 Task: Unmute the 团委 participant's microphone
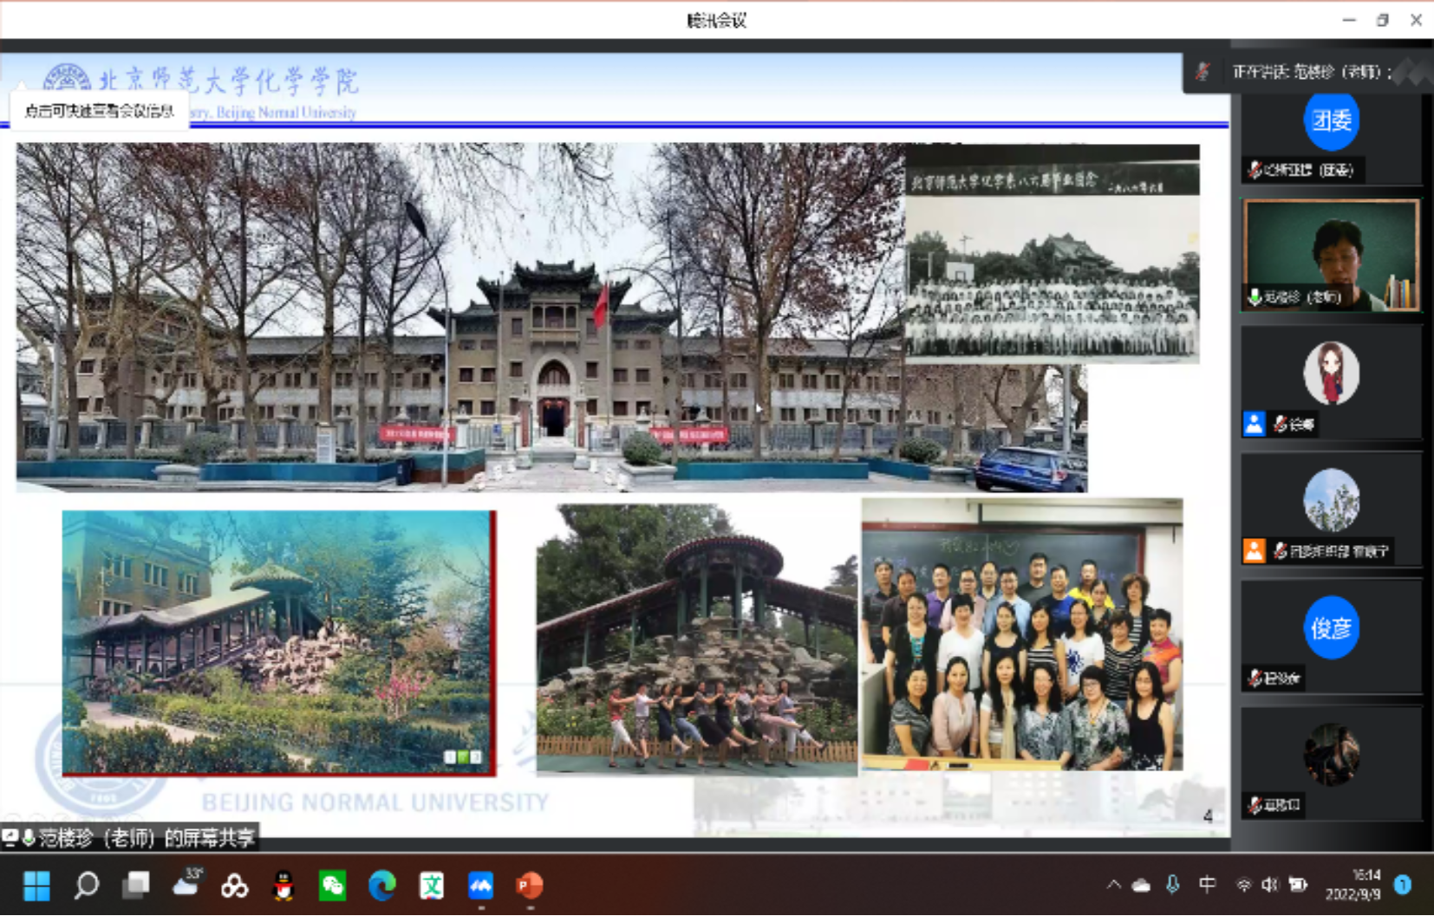tap(1255, 171)
